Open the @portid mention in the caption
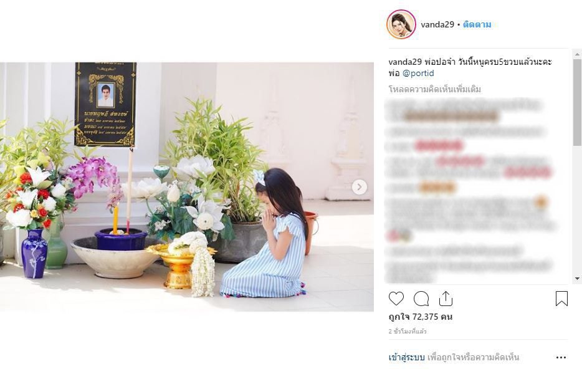This screenshot has width=582, height=374. [x=418, y=73]
